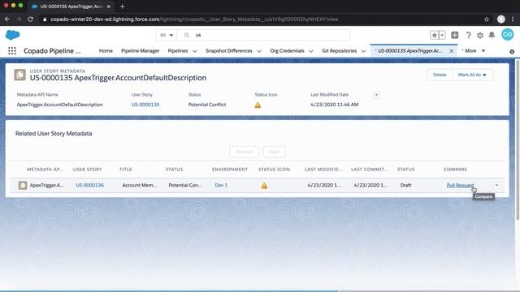The image size is (520, 292).
Task: Click the Environment column header
Action: 230,170
